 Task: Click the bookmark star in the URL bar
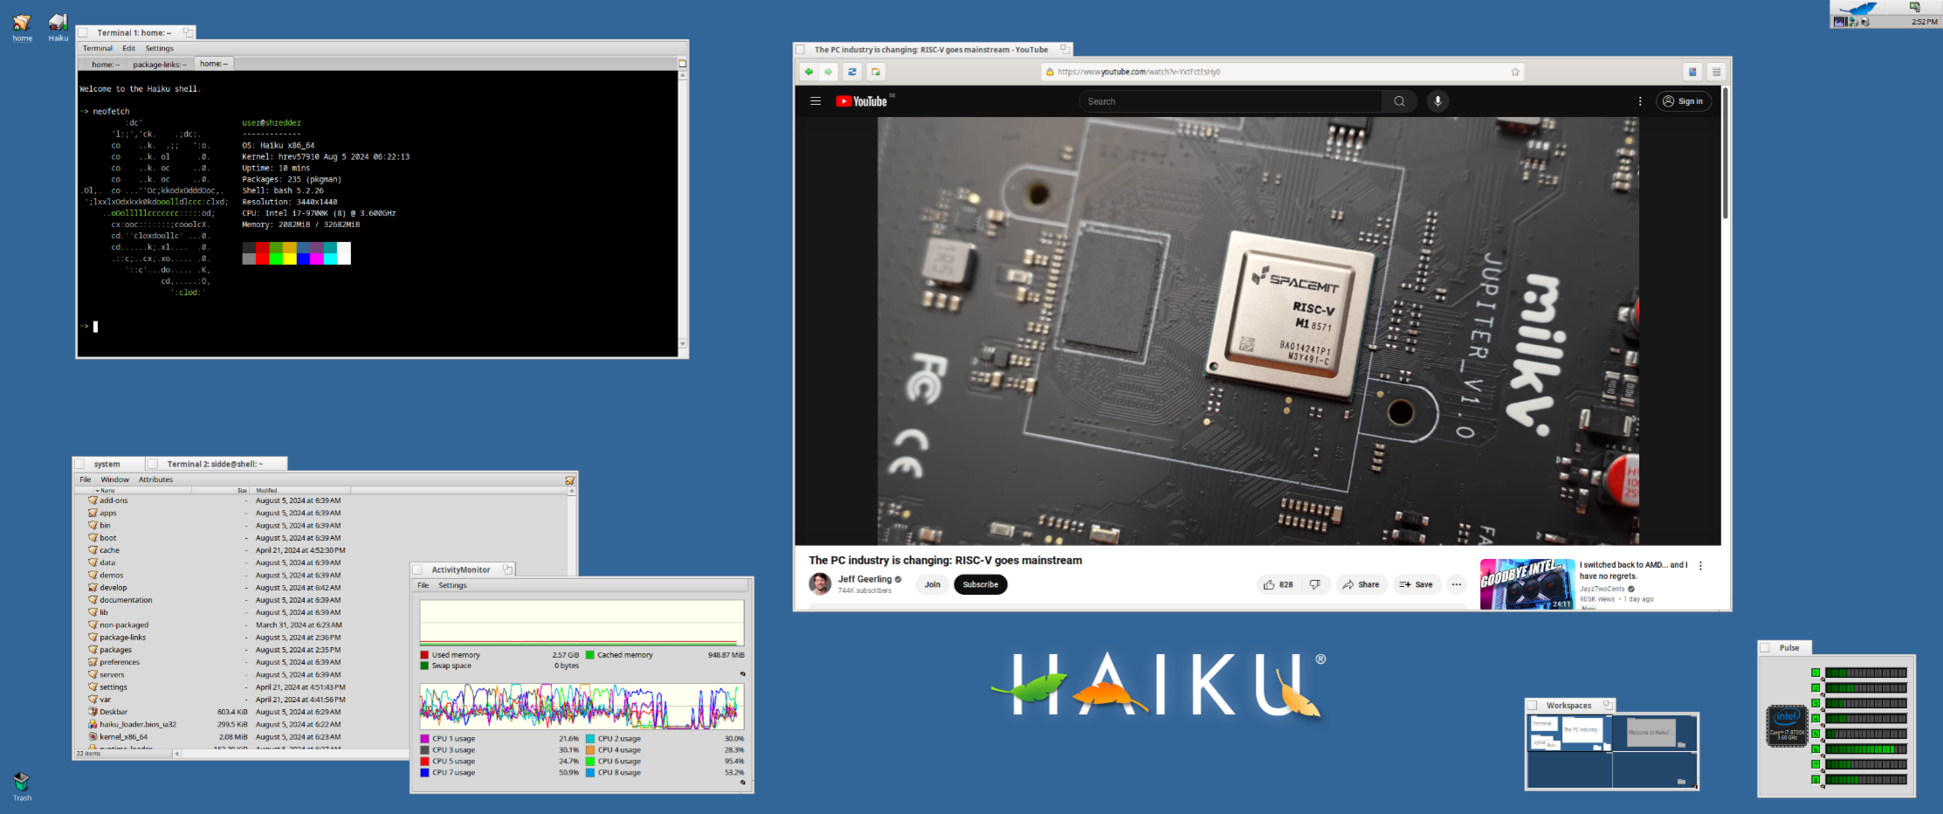[1515, 72]
